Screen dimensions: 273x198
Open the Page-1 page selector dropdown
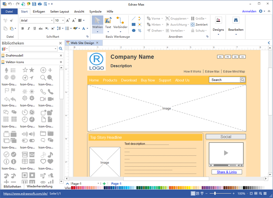pos(99,184)
